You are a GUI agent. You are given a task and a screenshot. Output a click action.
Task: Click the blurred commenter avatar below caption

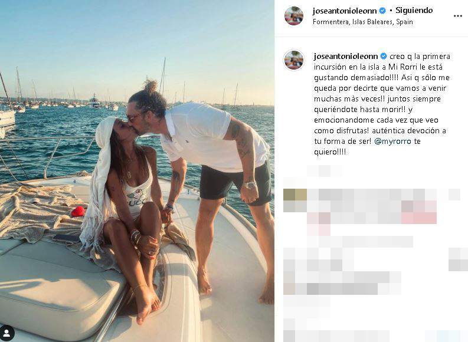295,200
